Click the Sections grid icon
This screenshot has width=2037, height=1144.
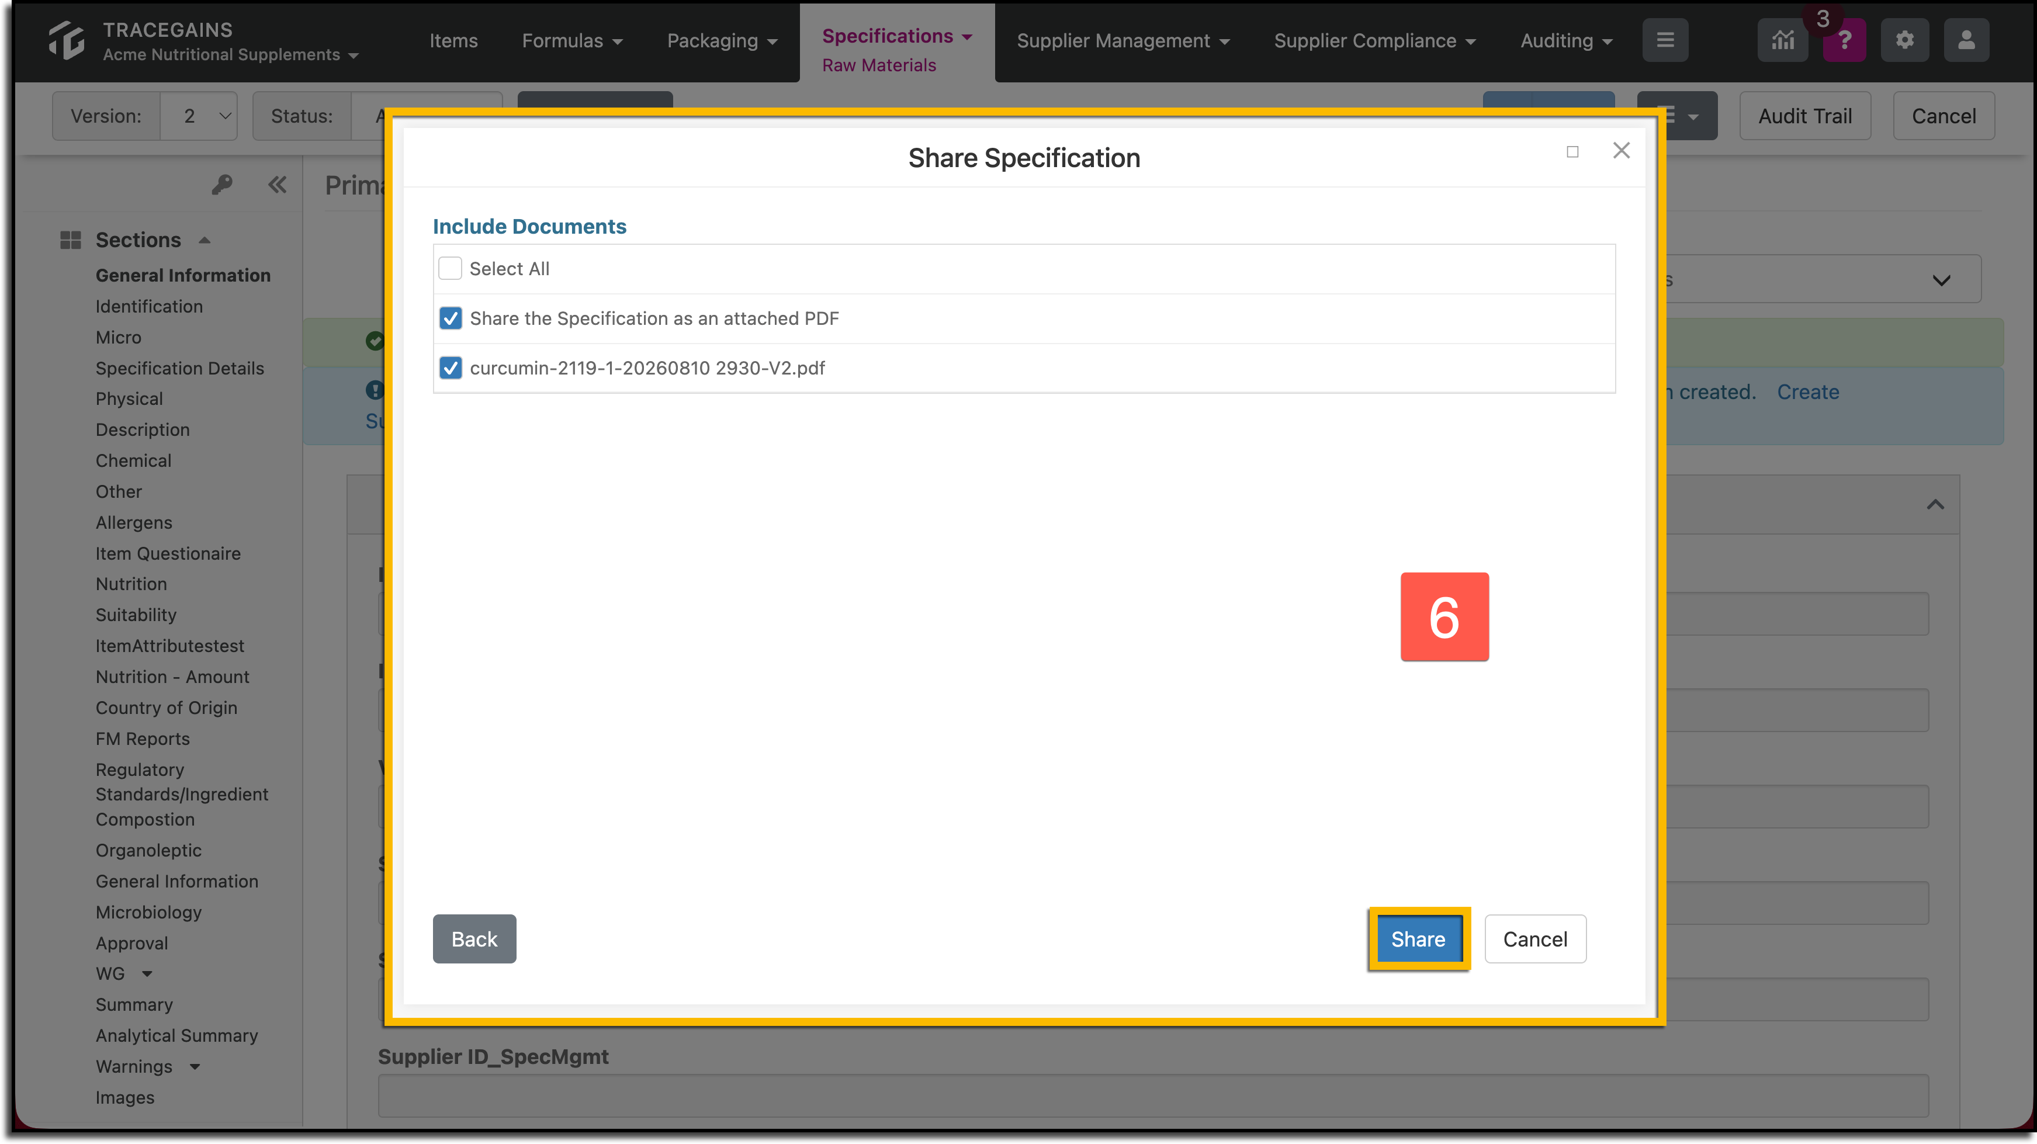[70, 240]
